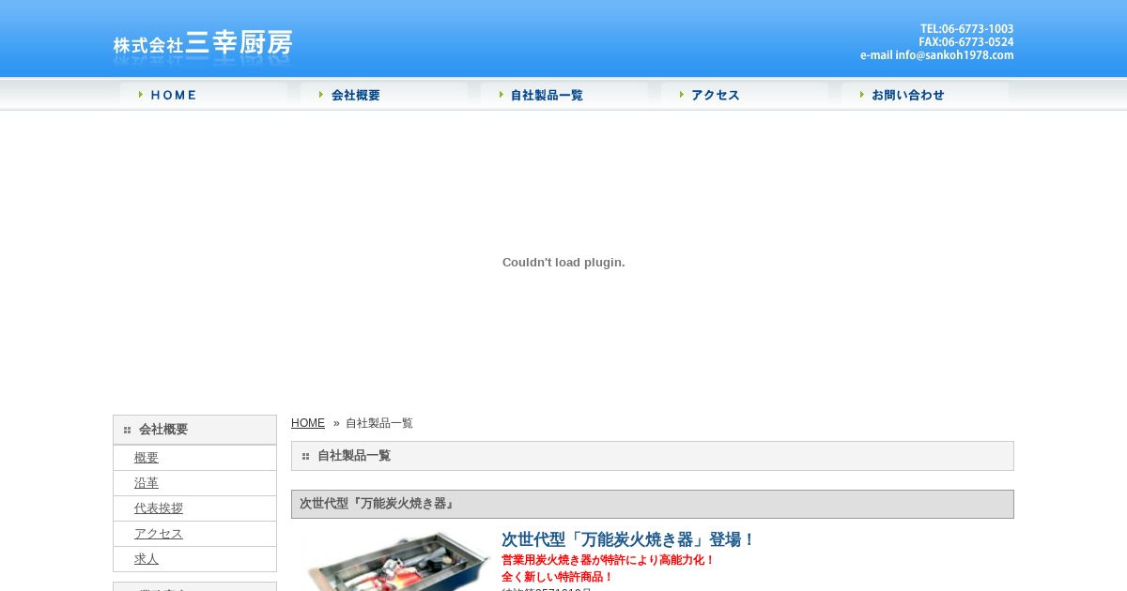This screenshot has width=1127, height=591.
Task: Open the お問い合わせ navigation menu item
Action: coord(925,95)
